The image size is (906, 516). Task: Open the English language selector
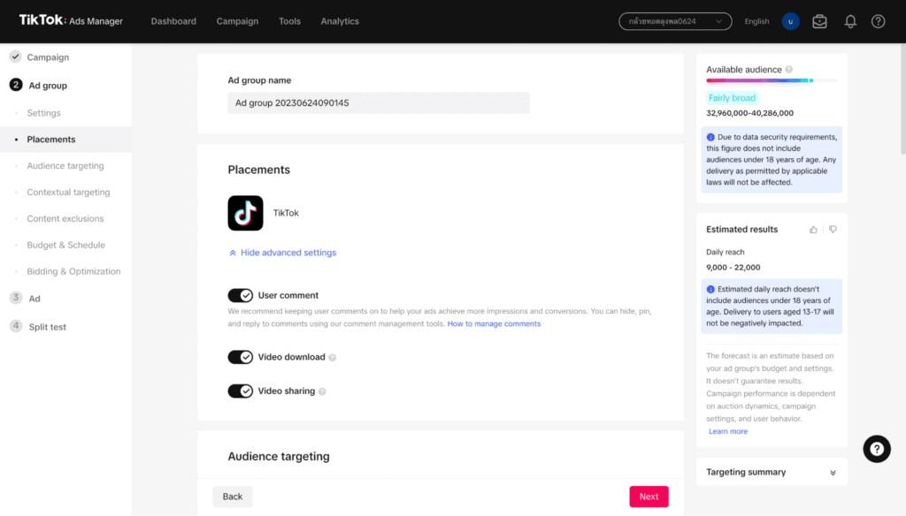[x=756, y=21]
